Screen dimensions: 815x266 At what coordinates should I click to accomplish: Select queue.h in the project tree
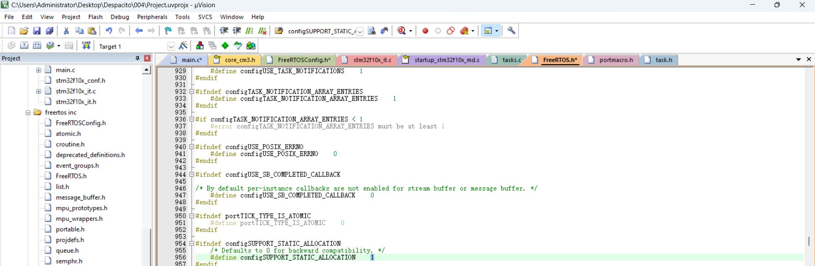click(67, 250)
